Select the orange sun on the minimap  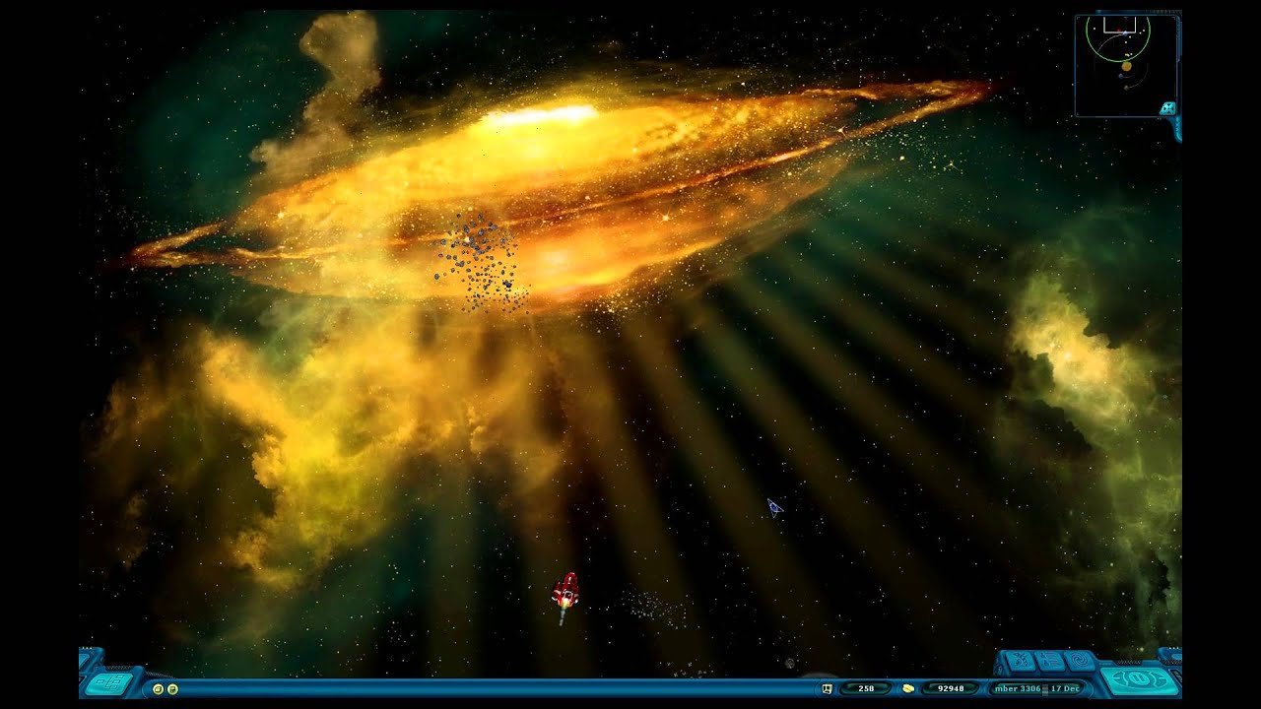(x=1126, y=66)
